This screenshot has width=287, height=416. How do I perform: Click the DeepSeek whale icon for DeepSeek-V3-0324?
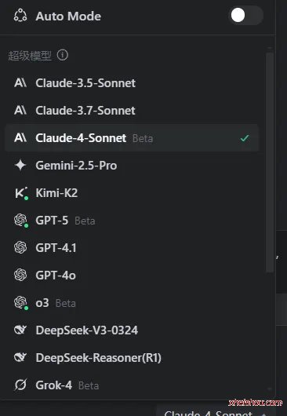20,330
